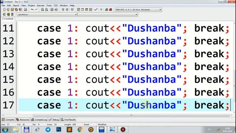This screenshot has height=133, width=236.
Task: Click line number 11 in the gutter
Action: pos(8,28)
